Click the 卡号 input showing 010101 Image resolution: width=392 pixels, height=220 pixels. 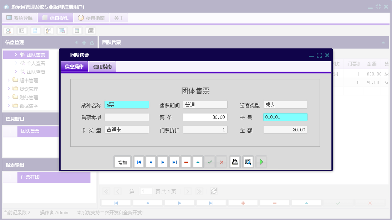pyautogui.click(x=285, y=117)
